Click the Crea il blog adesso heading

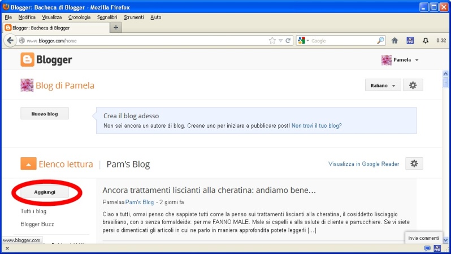click(x=131, y=116)
